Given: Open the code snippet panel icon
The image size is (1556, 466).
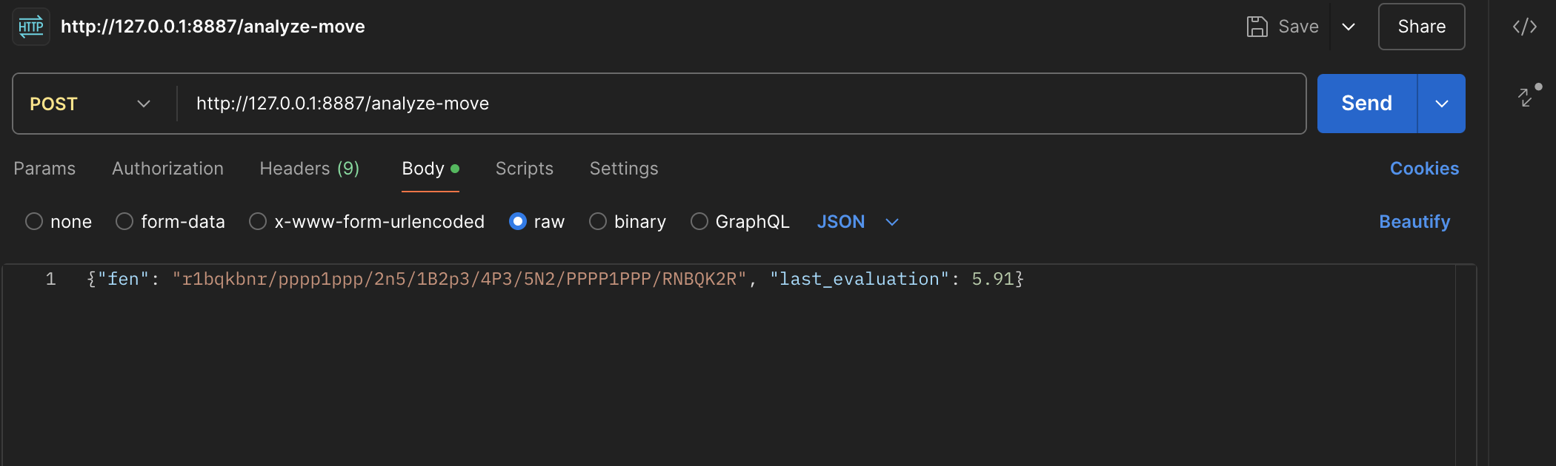Looking at the screenshot, I should (x=1524, y=27).
